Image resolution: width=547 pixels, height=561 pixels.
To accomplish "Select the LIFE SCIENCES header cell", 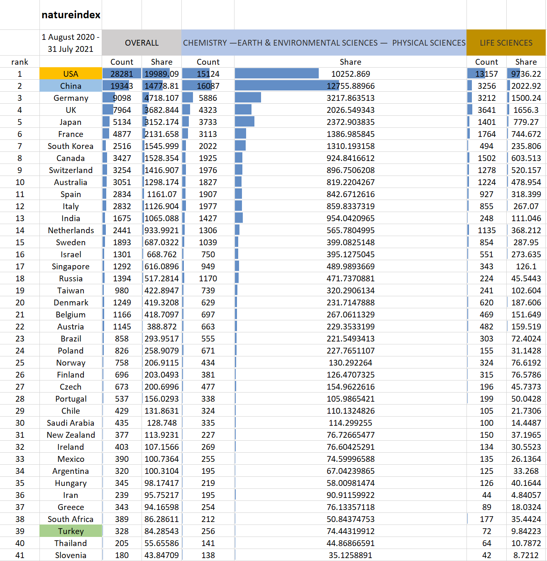I will coord(506,43).
